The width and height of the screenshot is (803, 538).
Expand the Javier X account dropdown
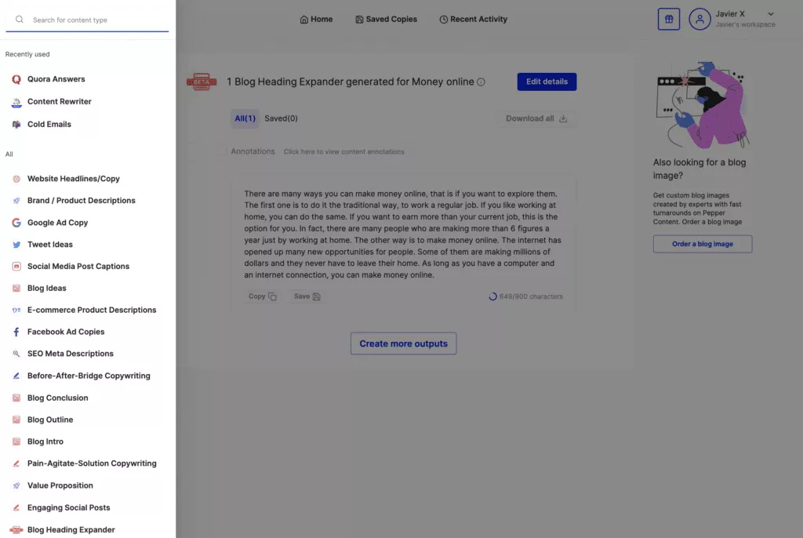coord(770,14)
